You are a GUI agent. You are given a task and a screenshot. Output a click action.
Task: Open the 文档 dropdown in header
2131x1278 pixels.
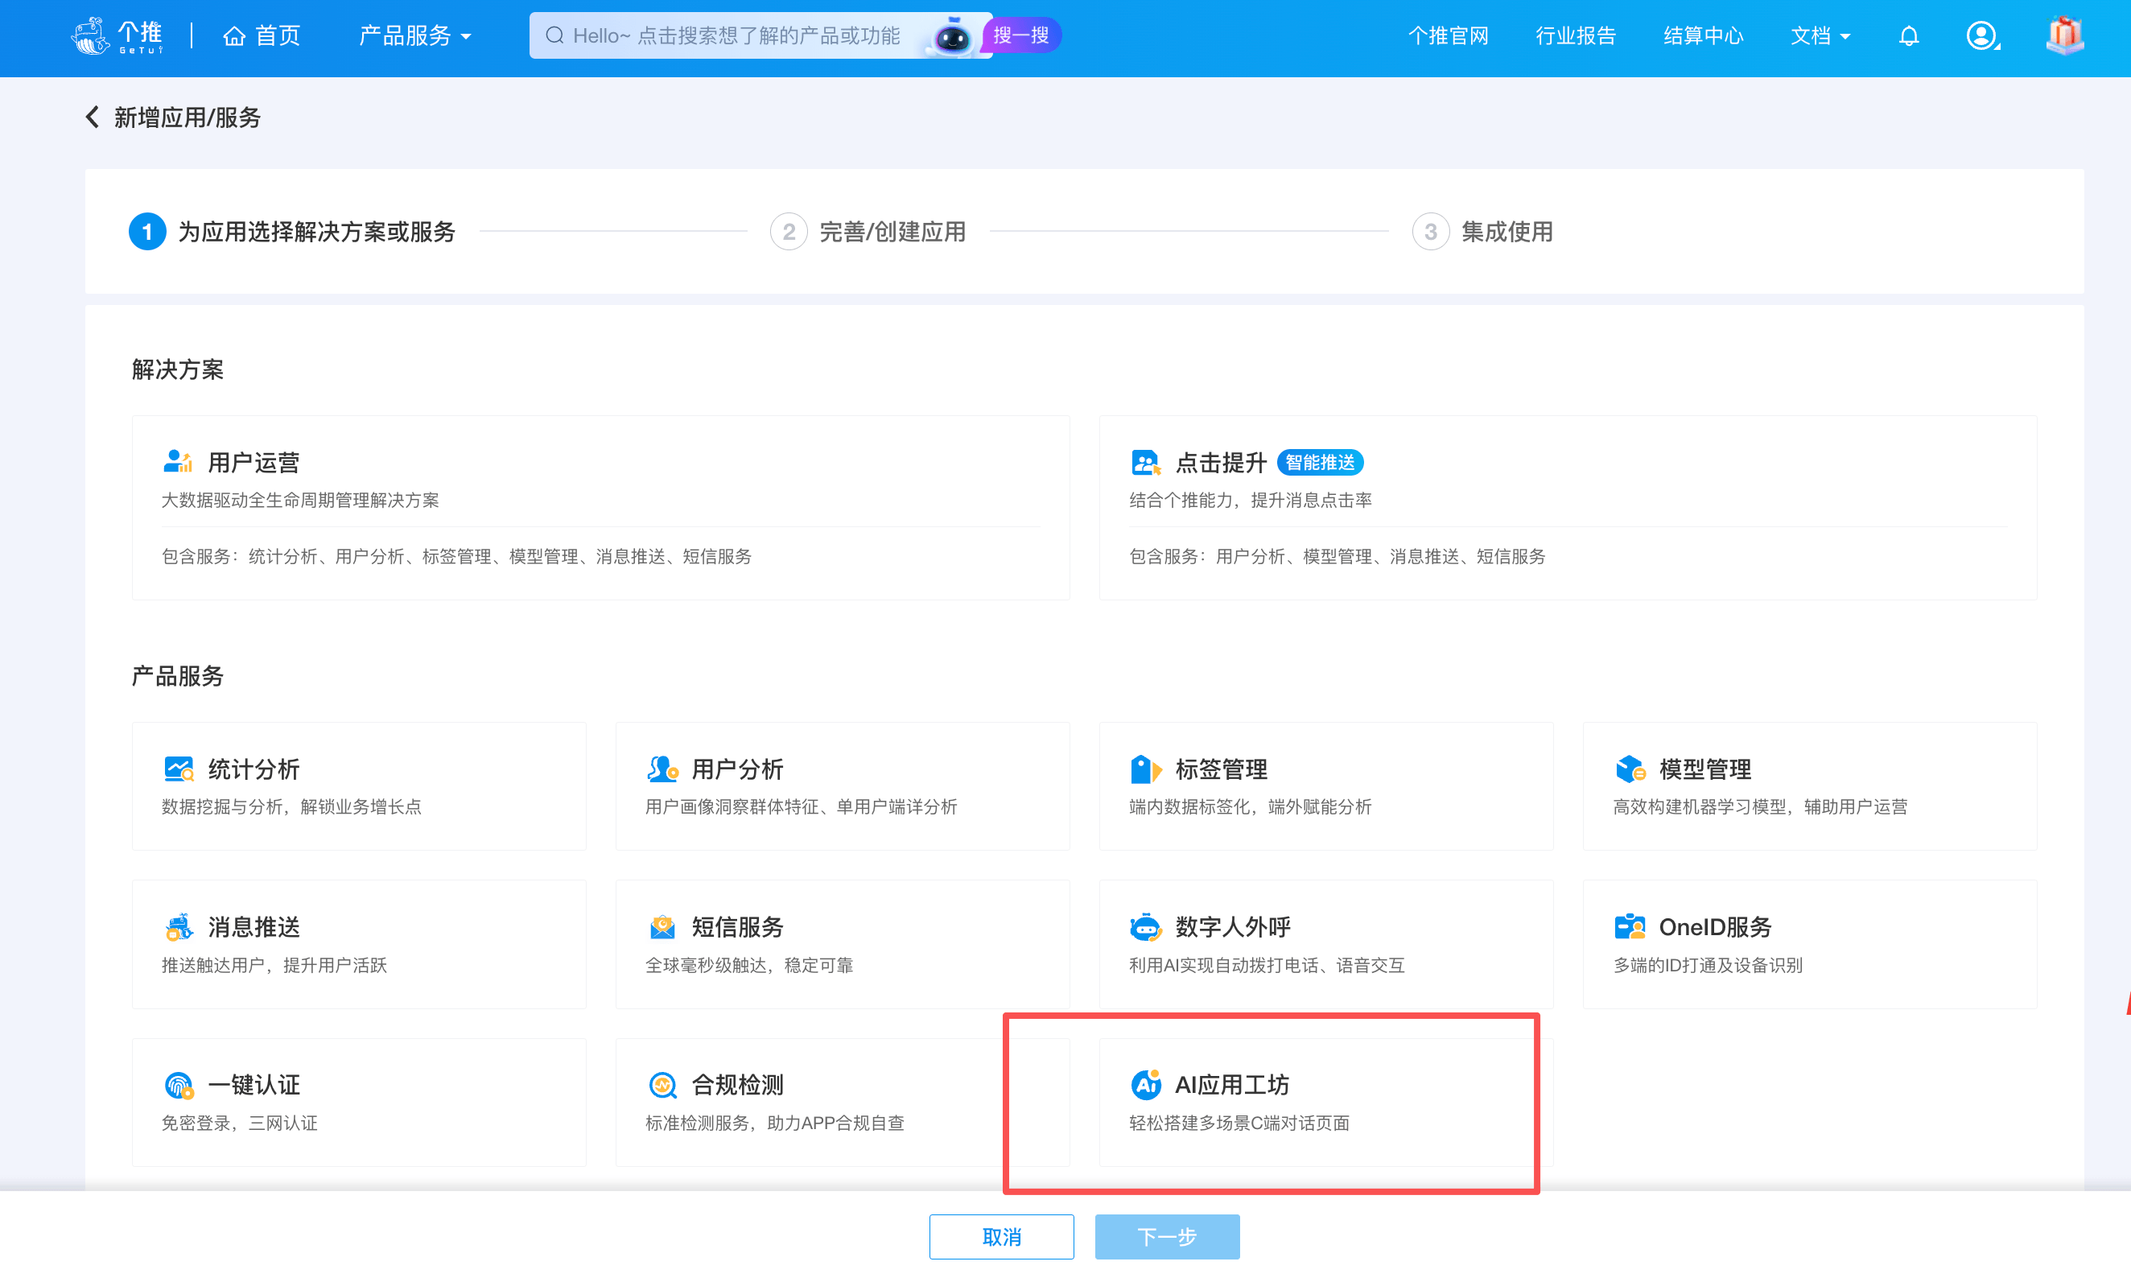[x=1820, y=36]
